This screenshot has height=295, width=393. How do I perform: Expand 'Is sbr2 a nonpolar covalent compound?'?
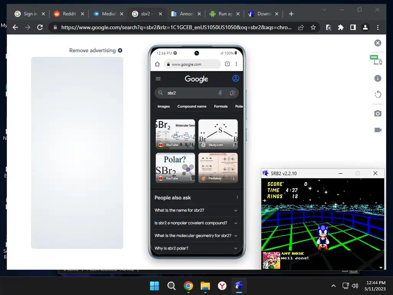(196, 223)
